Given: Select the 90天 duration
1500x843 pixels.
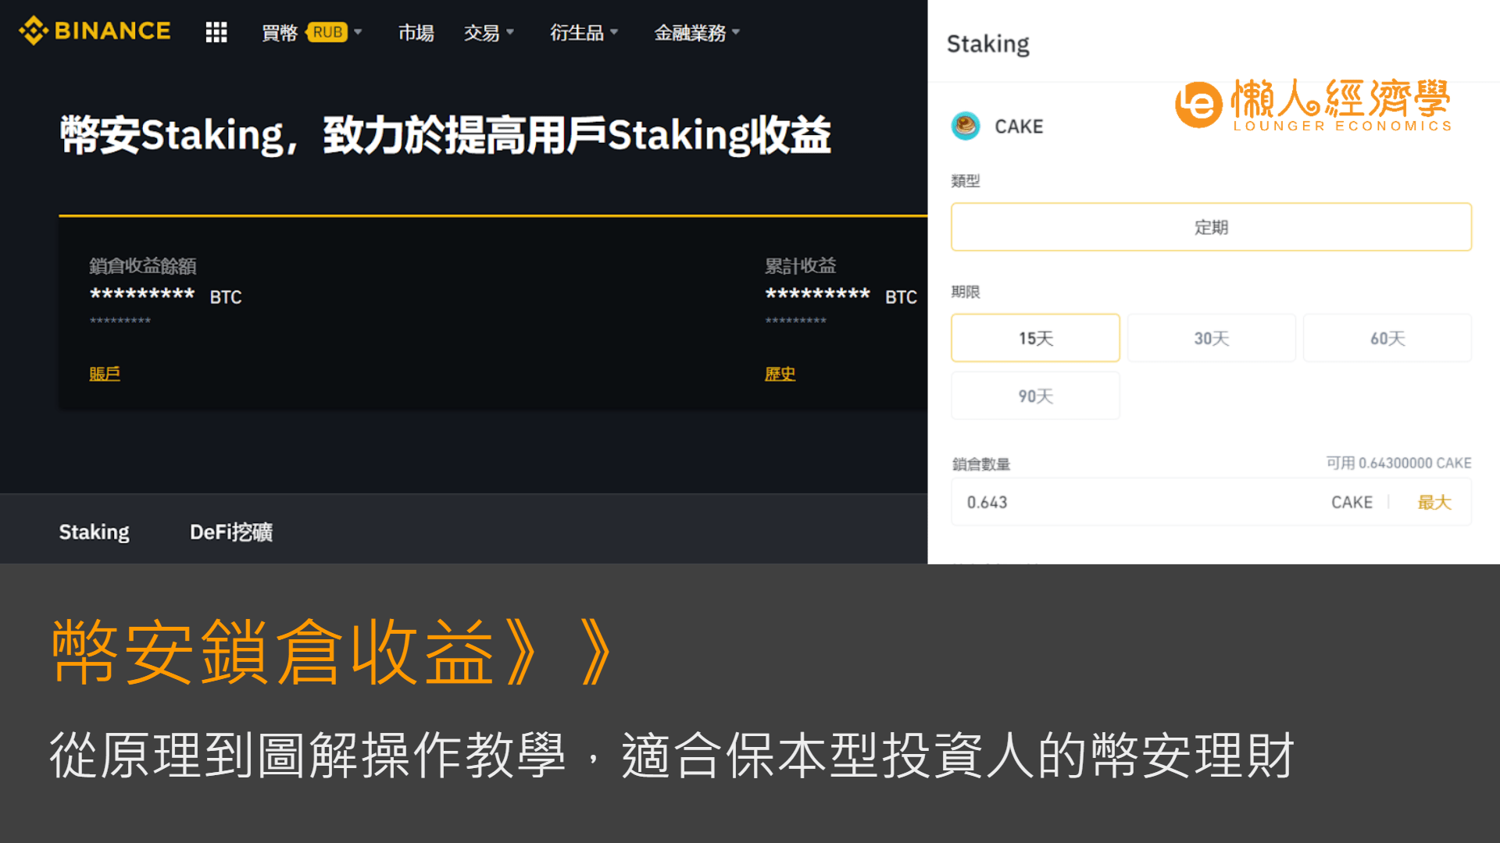Looking at the screenshot, I should (1035, 396).
